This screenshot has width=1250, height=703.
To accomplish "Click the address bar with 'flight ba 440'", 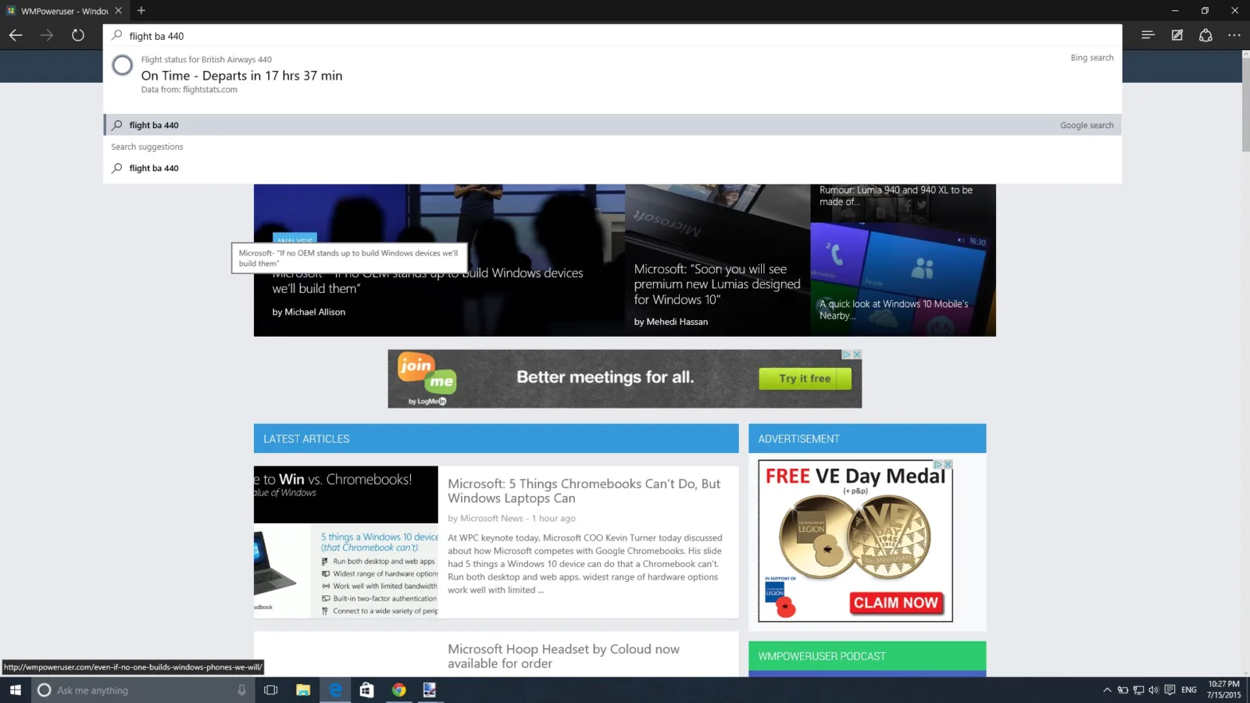I will (612, 36).
